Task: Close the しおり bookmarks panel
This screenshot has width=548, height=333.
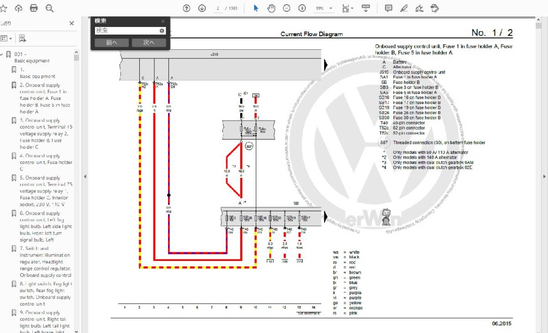Action: (72, 23)
